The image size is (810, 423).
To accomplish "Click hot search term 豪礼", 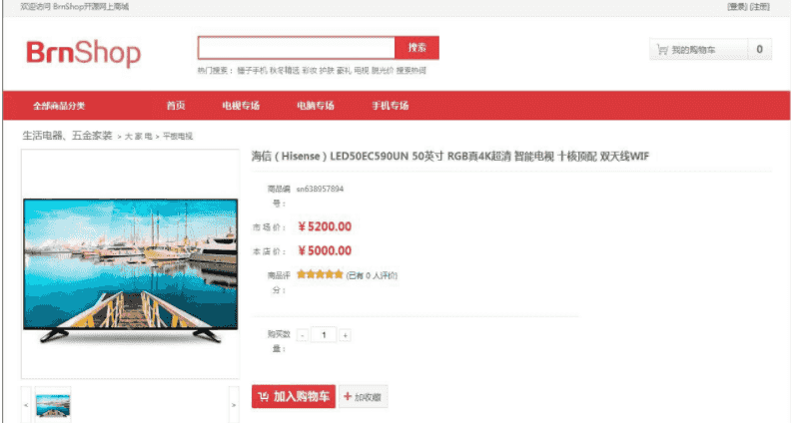I will click(x=344, y=71).
